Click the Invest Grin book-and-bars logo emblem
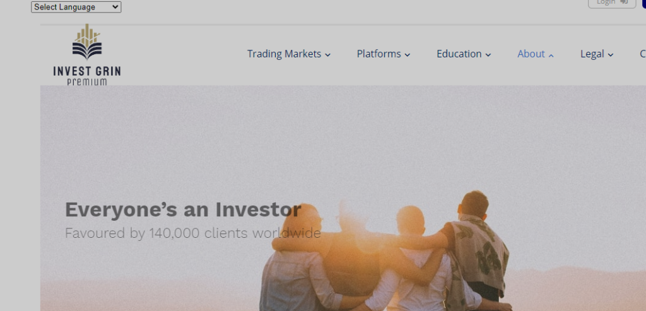The image size is (646, 311). coord(87,43)
